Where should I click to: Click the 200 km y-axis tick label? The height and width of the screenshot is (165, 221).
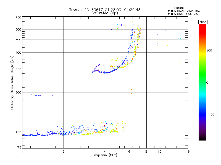pos(18,92)
